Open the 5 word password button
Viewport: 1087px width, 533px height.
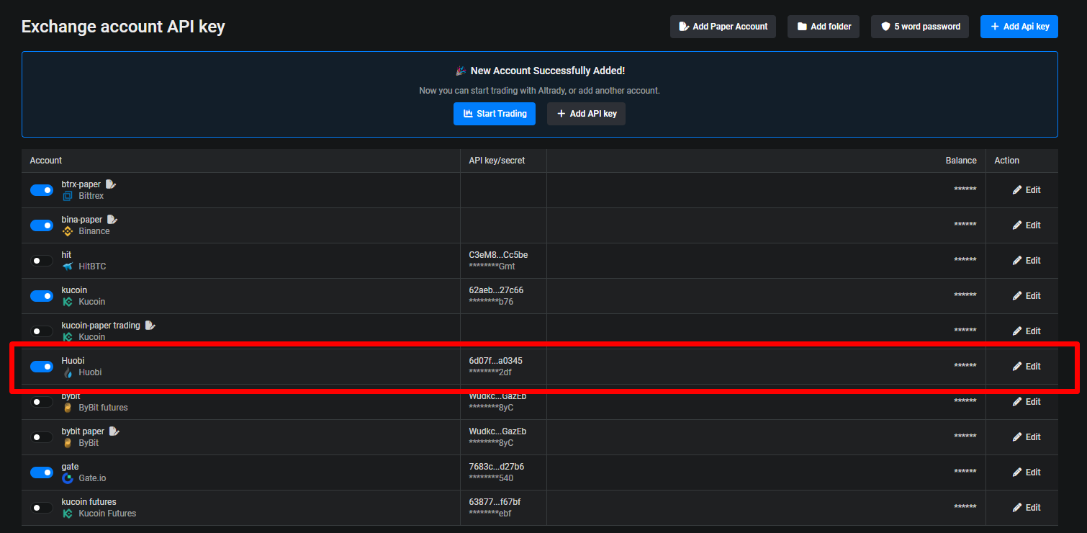pos(920,27)
